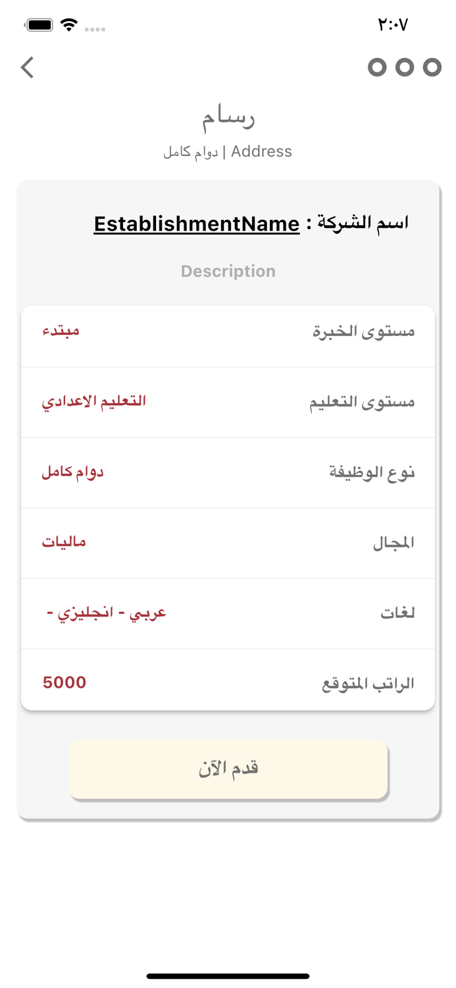Tap the middle circle icon at top right
Viewport: 456px width, 988px height.
pyautogui.click(x=404, y=67)
